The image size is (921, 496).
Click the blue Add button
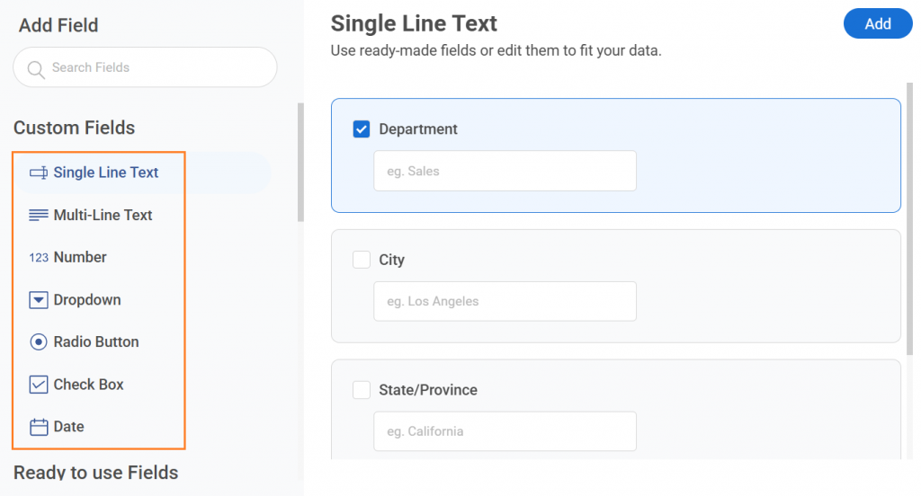click(x=878, y=24)
